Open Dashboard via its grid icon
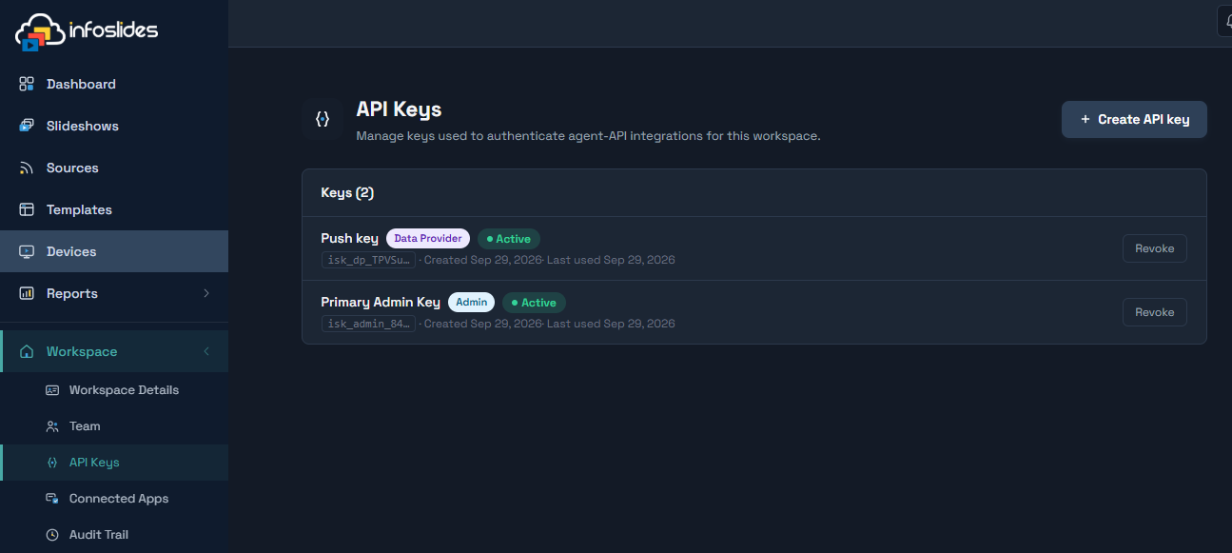 point(27,84)
